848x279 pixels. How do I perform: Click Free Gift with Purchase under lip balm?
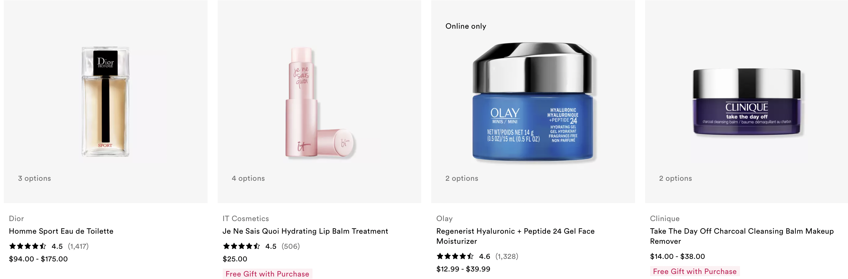click(x=267, y=274)
